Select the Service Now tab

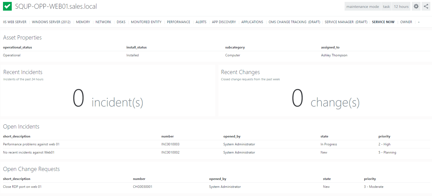[383, 22]
